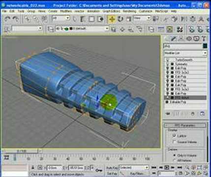Play the animation
The image size is (211, 177).
click(167, 168)
